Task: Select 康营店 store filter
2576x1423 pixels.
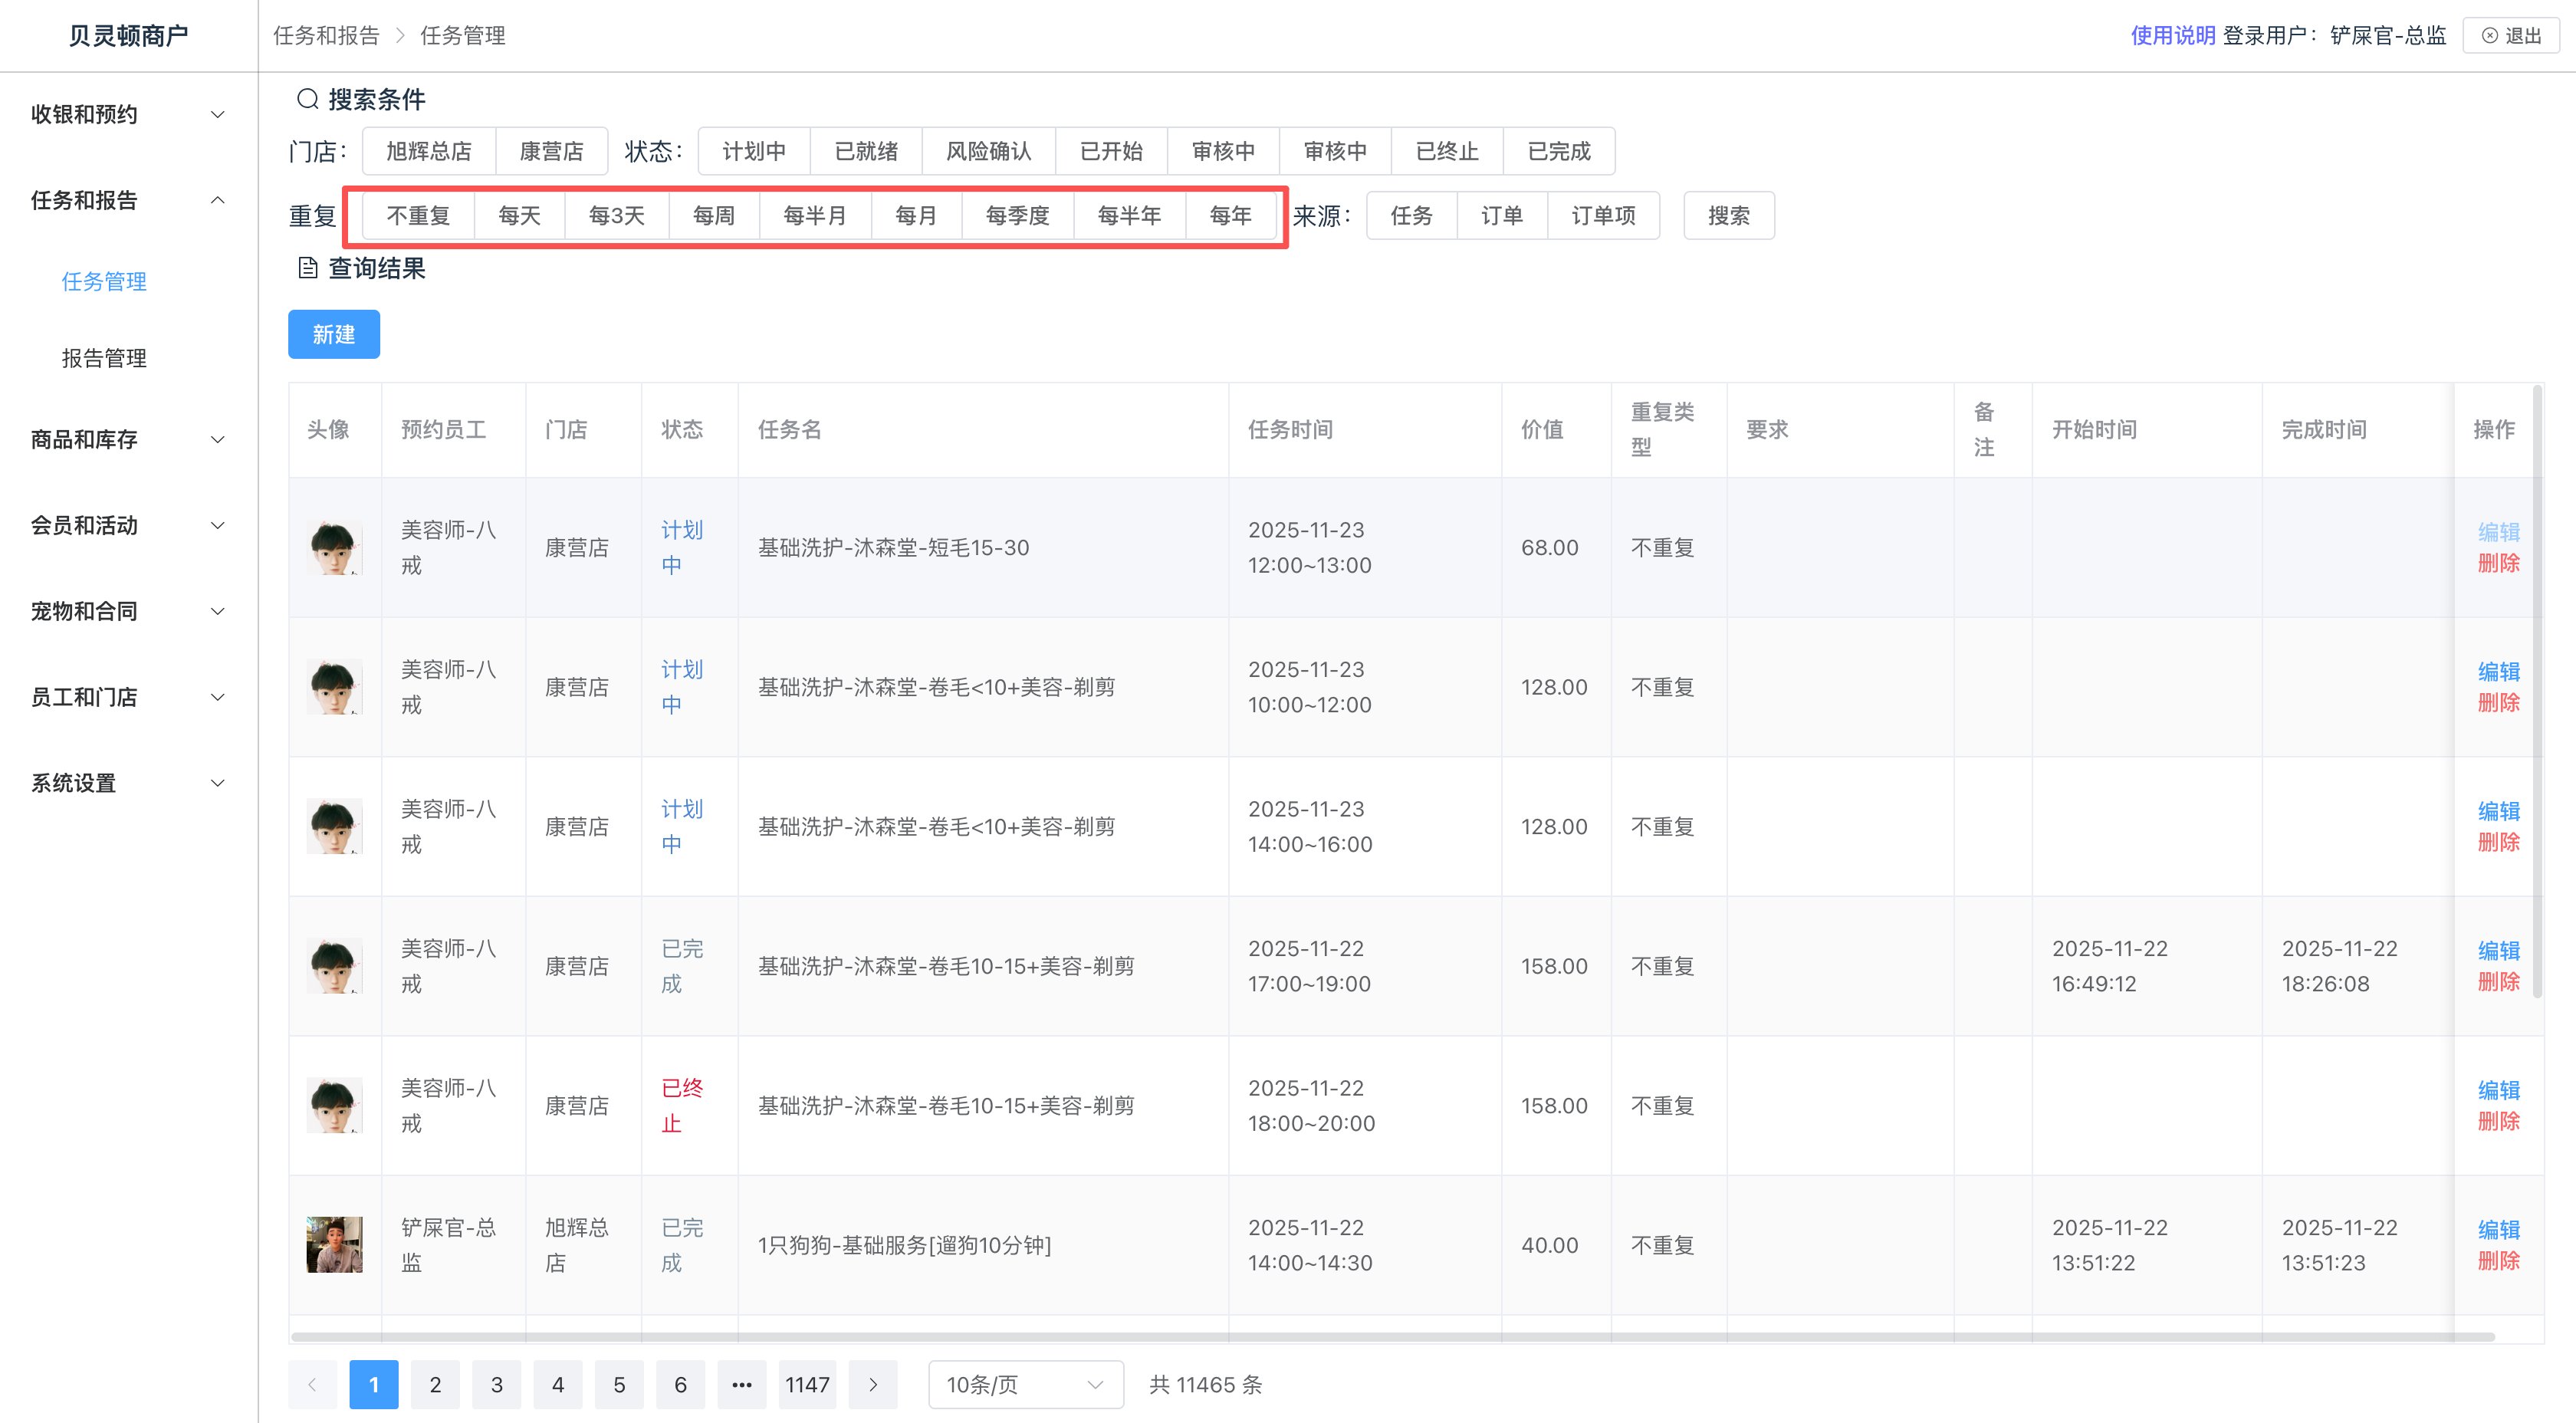Action: tap(551, 151)
